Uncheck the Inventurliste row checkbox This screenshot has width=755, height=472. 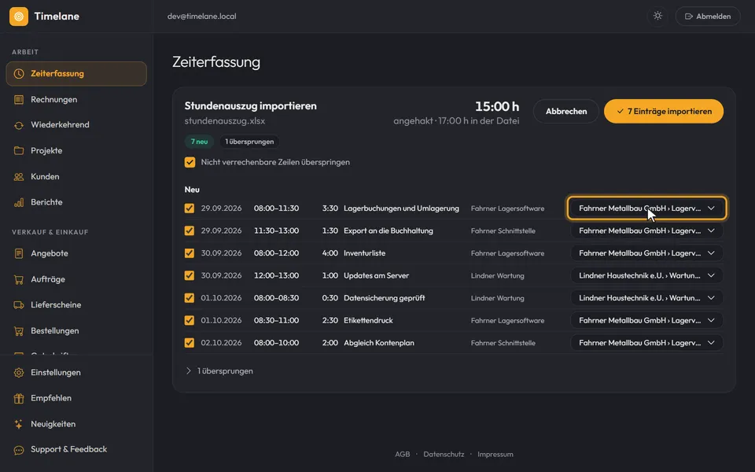pyautogui.click(x=190, y=253)
